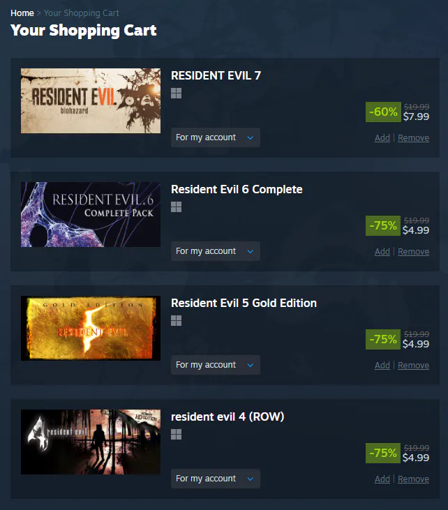Expand the 'For my account' selector for resident evil 4
Viewport: 448px width, 510px height.
(x=216, y=479)
